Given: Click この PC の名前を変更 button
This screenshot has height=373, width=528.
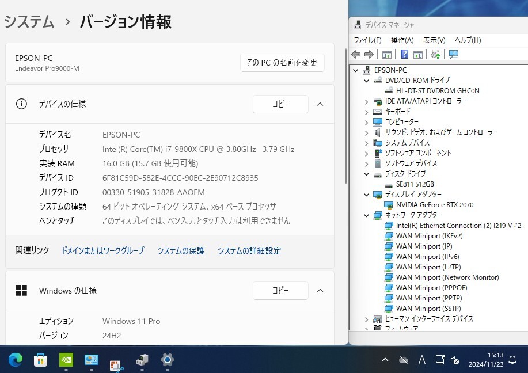Looking at the screenshot, I should [282, 63].
